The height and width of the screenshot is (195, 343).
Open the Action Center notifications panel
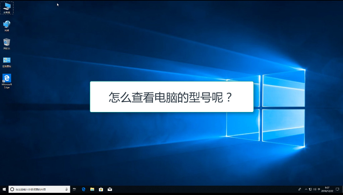pos(337,189)
